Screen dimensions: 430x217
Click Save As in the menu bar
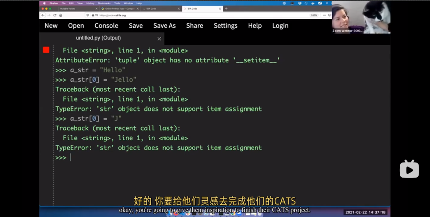pos(164,26)
